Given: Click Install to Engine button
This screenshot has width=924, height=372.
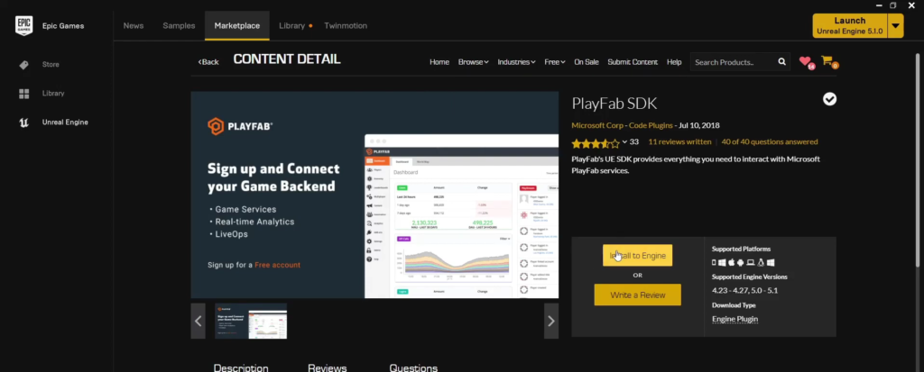Looking at the screenshot, I should [637, 256].
